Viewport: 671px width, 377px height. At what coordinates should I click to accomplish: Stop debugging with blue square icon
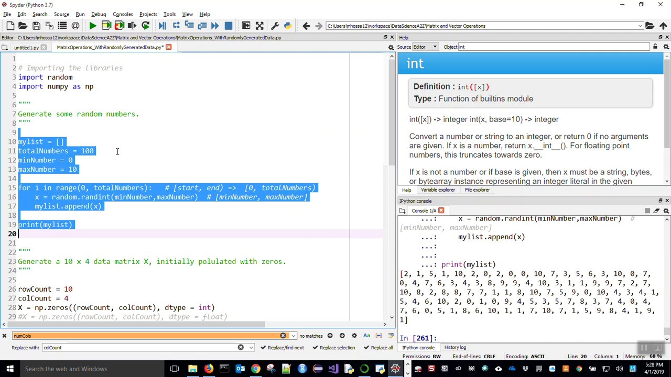click(x=228, y=26)
